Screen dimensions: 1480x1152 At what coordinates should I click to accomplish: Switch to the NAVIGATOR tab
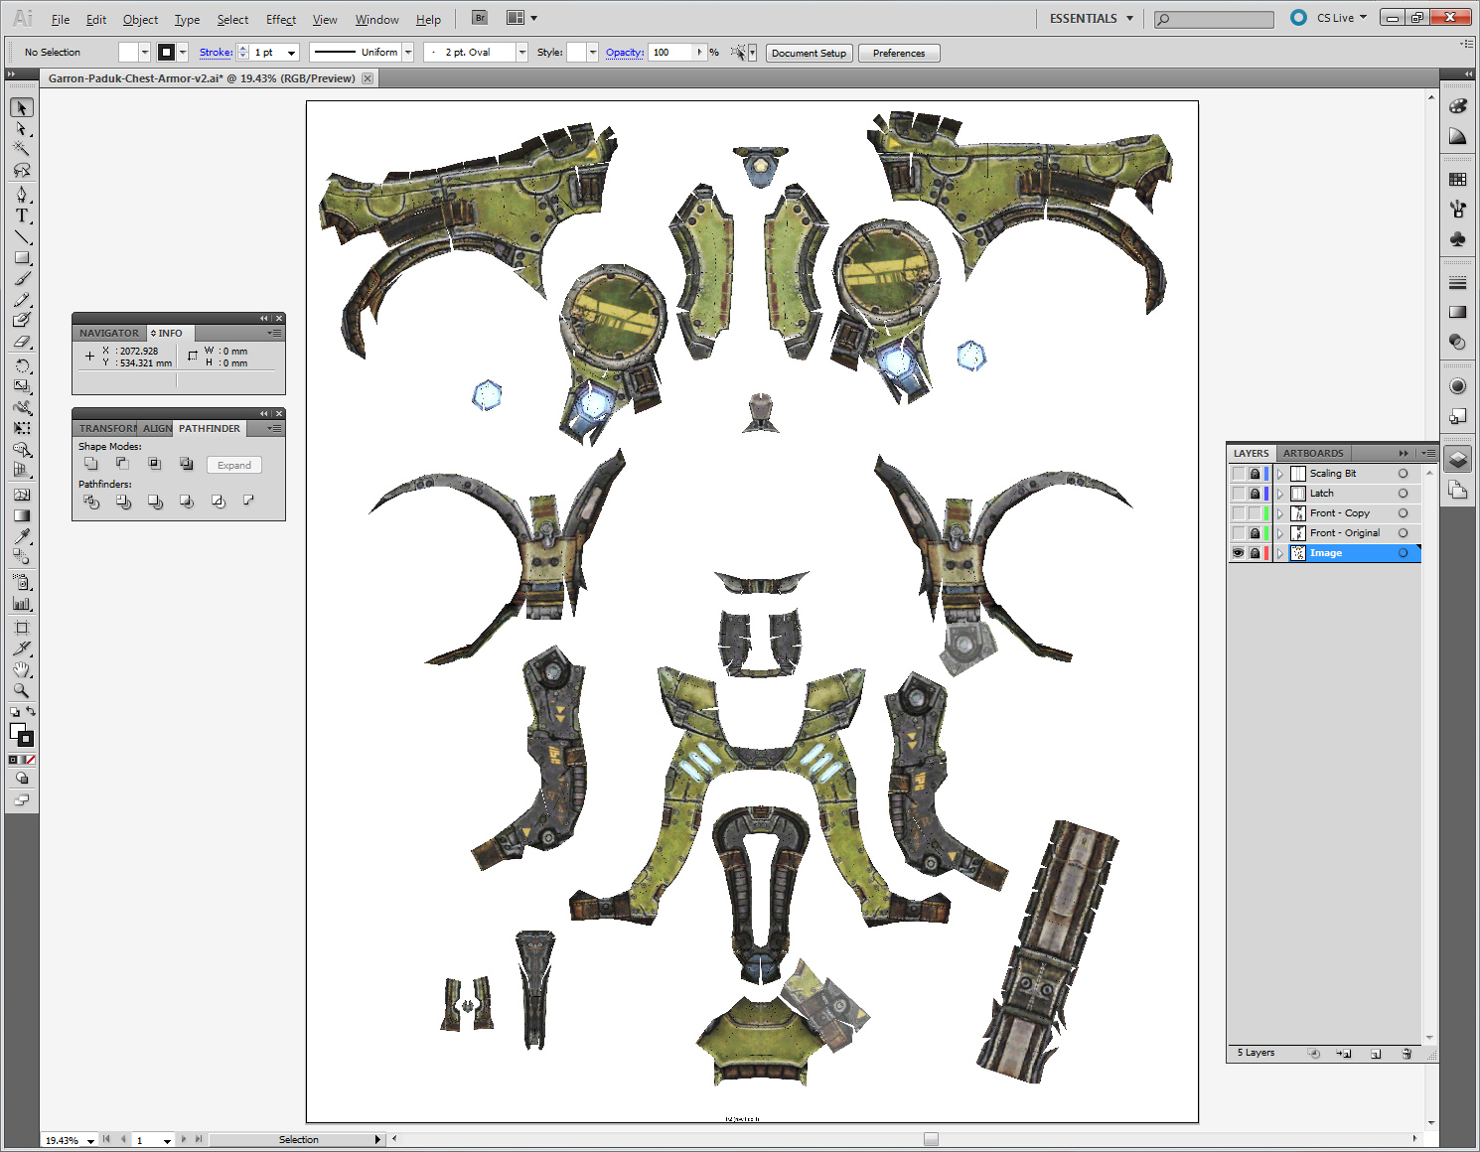109,333
